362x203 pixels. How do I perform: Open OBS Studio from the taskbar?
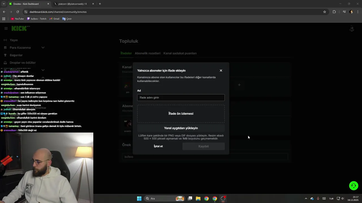(x=223, y=198)
